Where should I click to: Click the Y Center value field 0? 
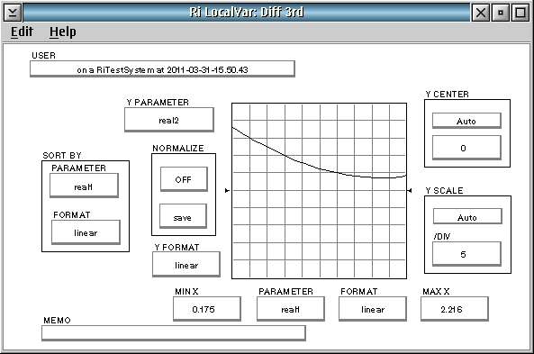466,148
